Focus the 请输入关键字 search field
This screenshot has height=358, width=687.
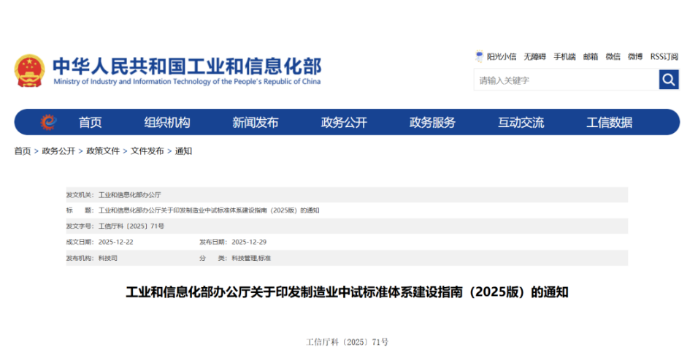tap(566, 80)
